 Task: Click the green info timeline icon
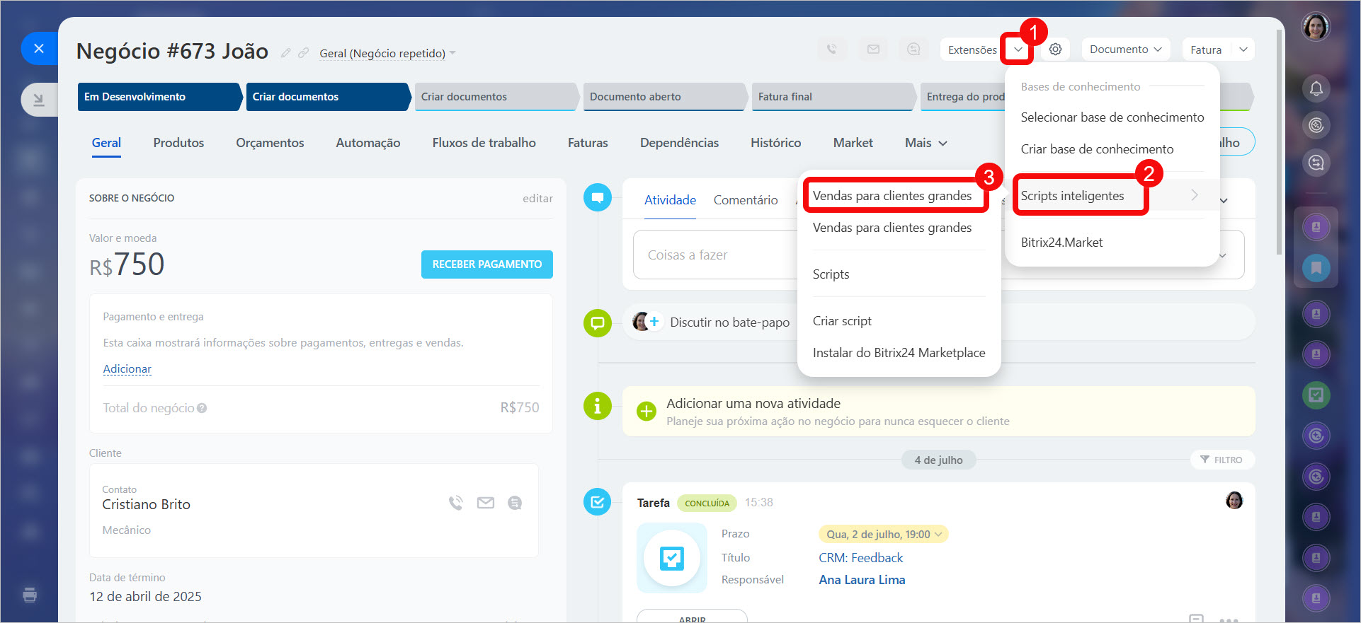point(597,406)
